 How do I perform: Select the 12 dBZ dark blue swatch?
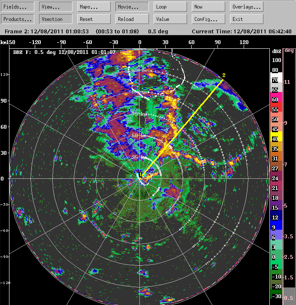click(276, 215)
